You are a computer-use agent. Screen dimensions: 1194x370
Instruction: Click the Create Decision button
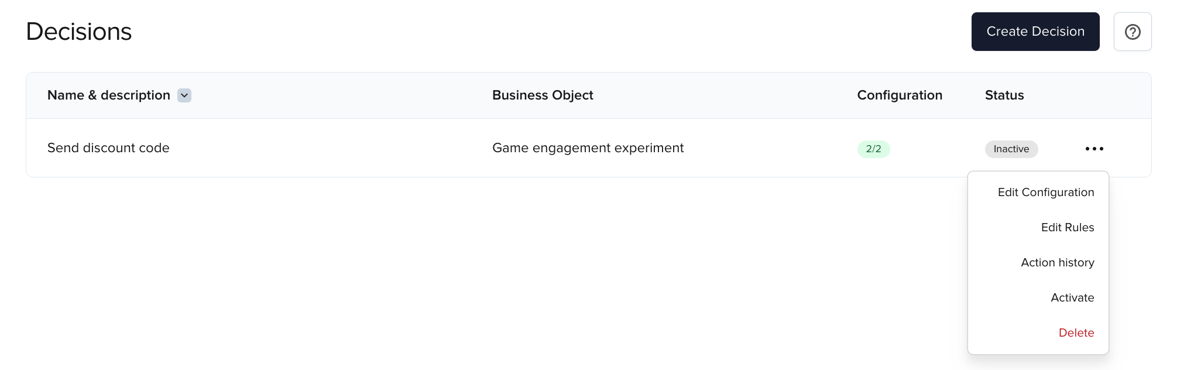1035,32
